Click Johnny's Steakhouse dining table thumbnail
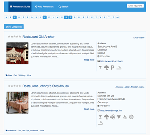The height and width of the screenshot is (135, 150). 17,102
